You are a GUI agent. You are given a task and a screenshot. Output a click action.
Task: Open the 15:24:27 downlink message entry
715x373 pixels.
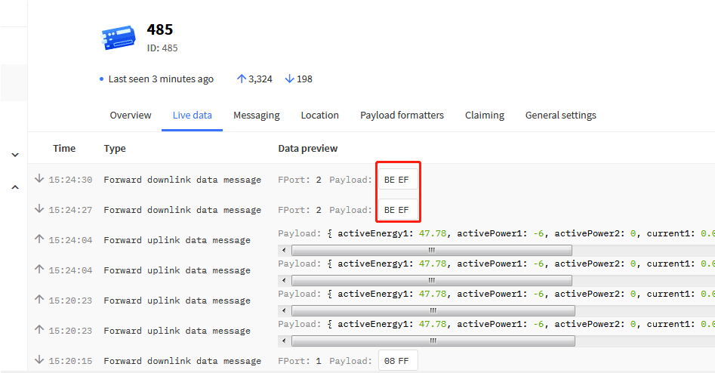coord(371,210)
